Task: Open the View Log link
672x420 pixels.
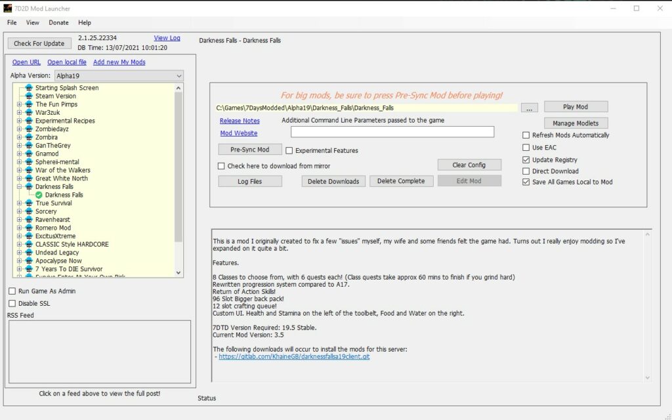Action: click(167, 38)
